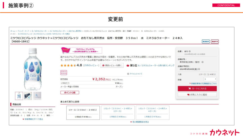Open the 水/ミネラルウォーター sales ranking link

click(156, 65)
